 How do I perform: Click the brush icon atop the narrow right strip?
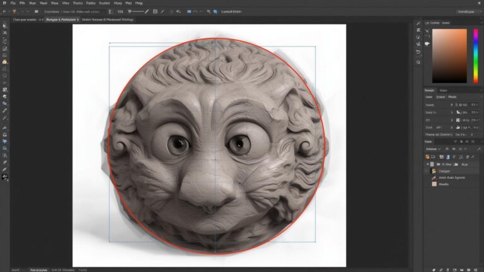[x=418, y=23]
